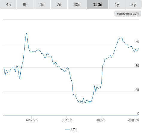
Task: Click the blue RSI legend line swatch
Action: (x=67, y=129)
